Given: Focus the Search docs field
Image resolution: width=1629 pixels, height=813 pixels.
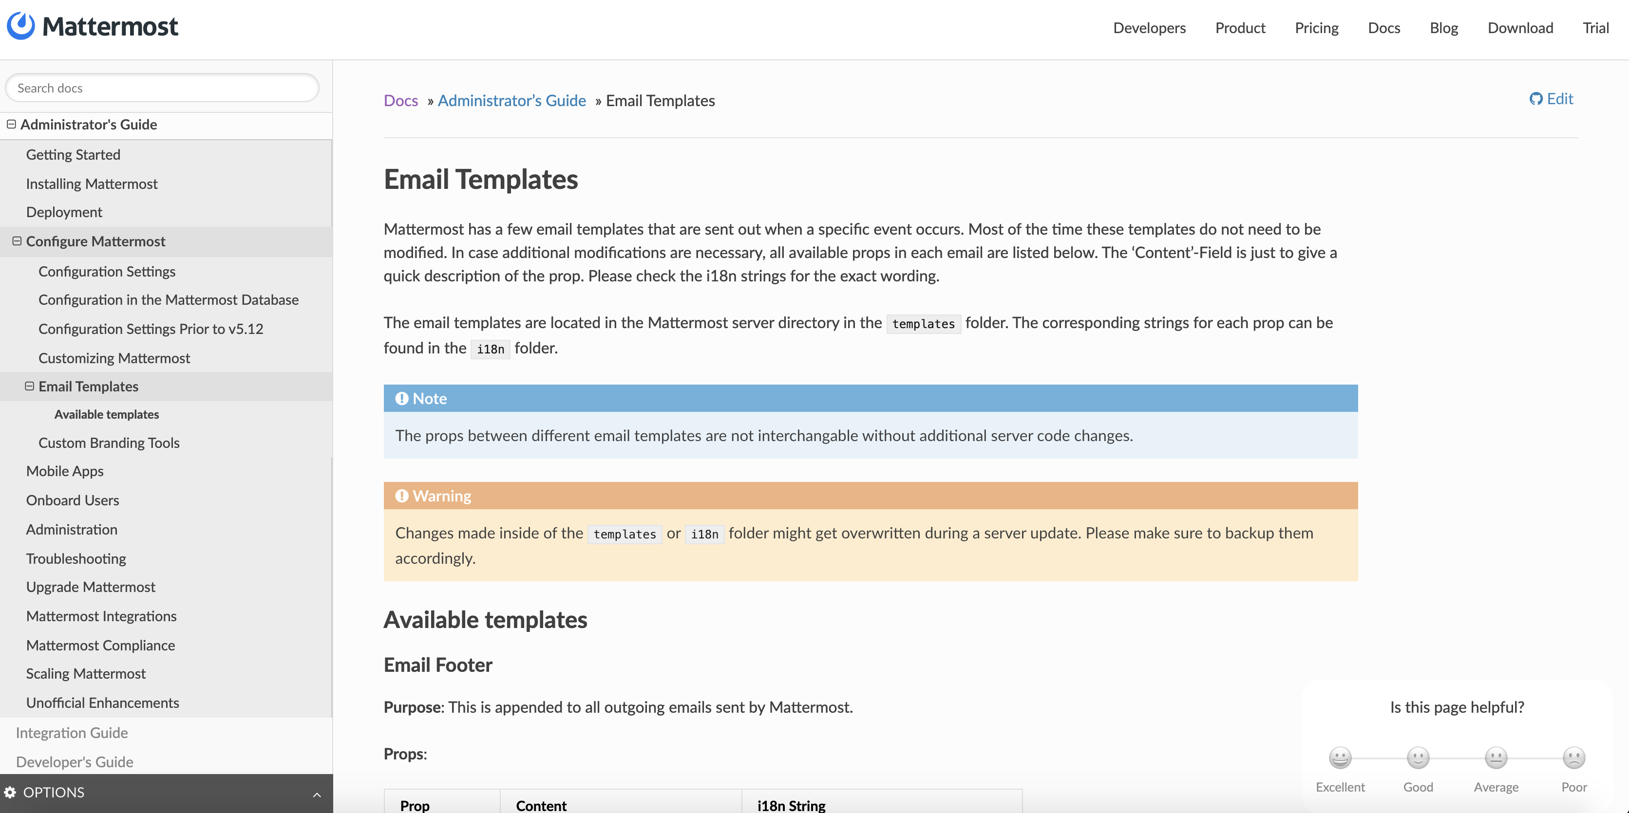Looking at the screenshot, I should [162, 88].
